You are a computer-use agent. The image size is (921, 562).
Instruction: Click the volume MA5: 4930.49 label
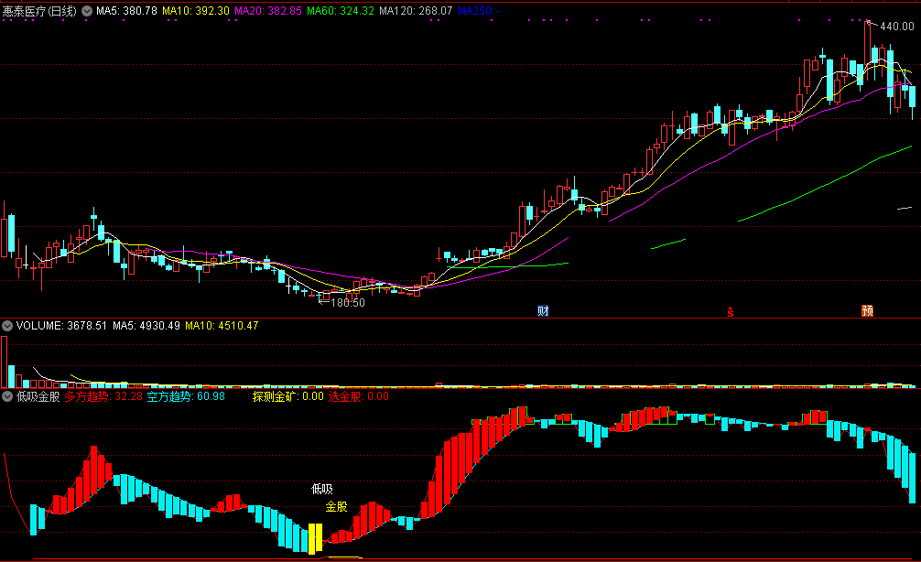[146, 325]
